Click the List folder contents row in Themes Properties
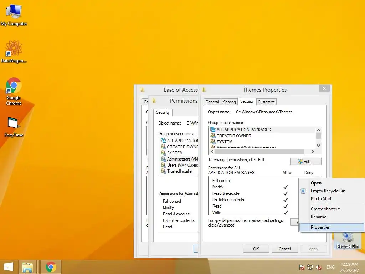The width and height of the screenshot is (365, 274). tap(253, 200)
